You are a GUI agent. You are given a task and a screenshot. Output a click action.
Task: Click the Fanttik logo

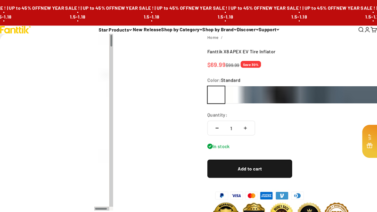click(15, 30)
